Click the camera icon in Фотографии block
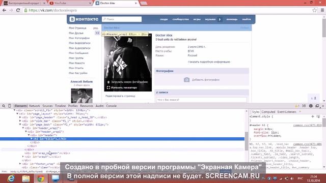The height and width of the screenshot is (183, 326). [186, 80]
